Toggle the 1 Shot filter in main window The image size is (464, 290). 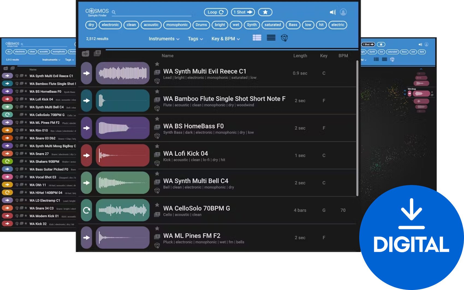pos(243,12)
